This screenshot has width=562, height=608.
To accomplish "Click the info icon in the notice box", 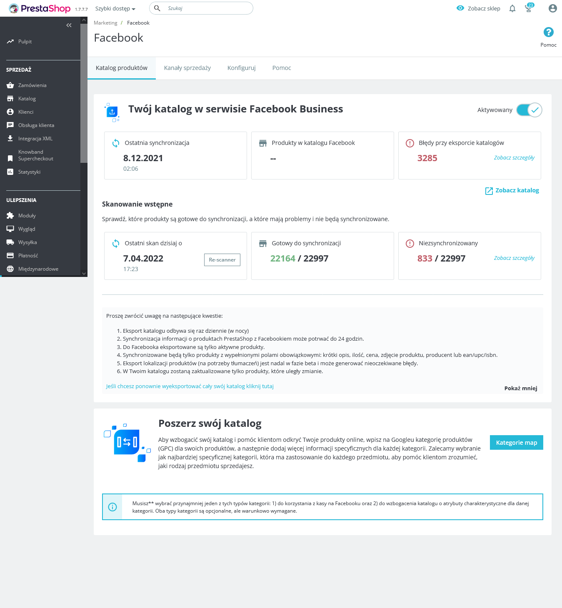I will coord(112,507).
